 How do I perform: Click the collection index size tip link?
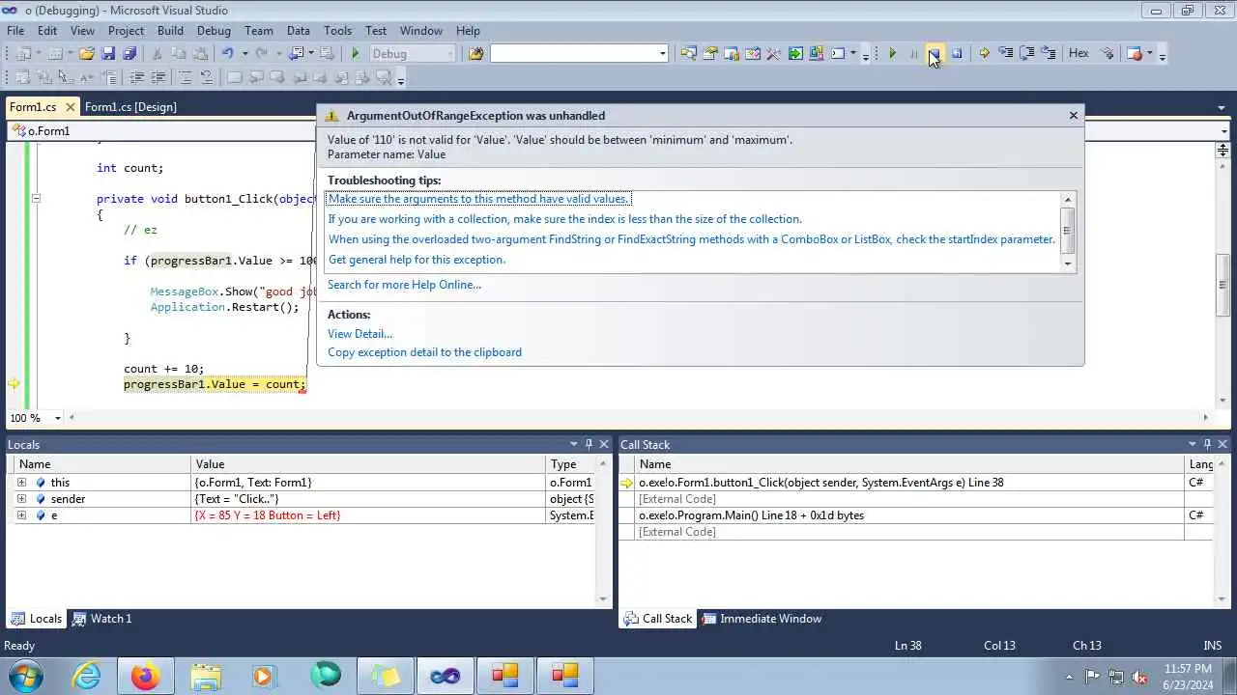click(x=565, y=219)
